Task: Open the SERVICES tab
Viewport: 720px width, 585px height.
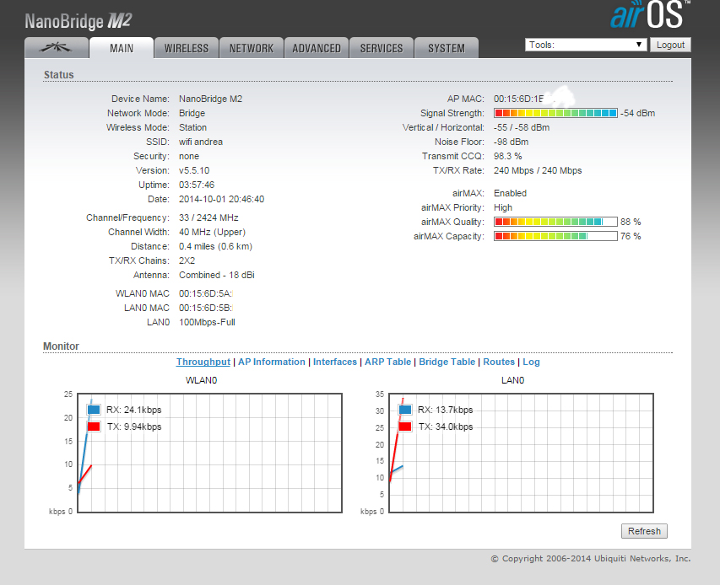Action: click(382, 48)
